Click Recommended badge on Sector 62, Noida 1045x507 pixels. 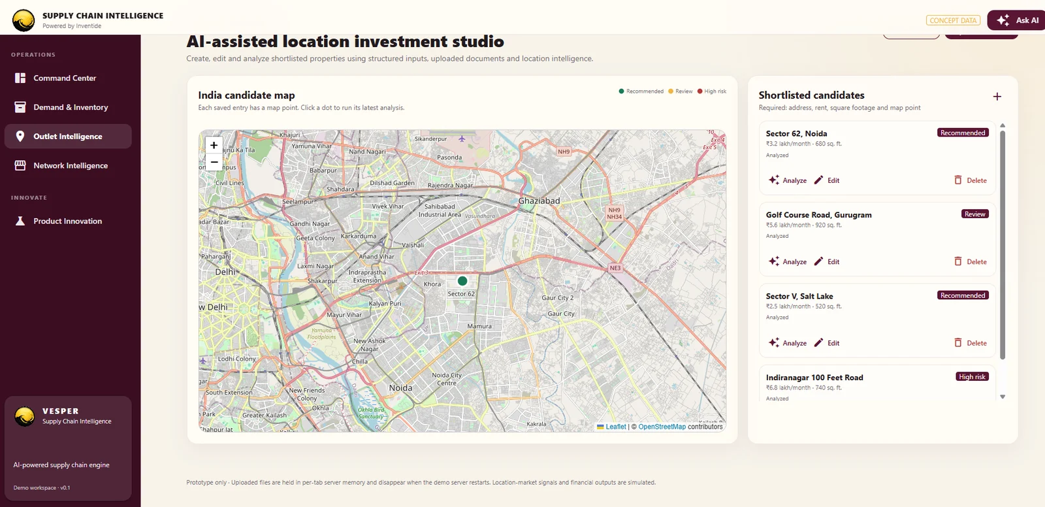click(x=963, y=133)
